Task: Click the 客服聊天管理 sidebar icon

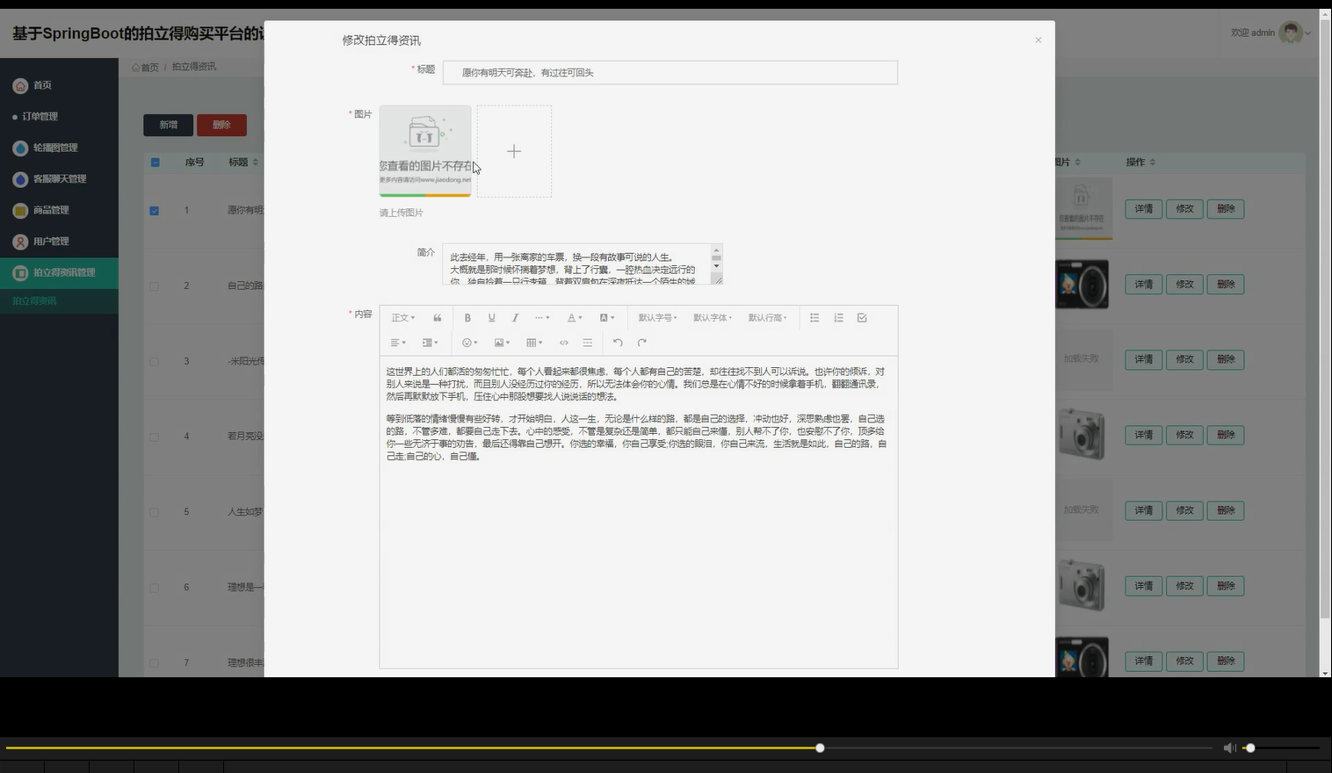Action: [20, 179]
